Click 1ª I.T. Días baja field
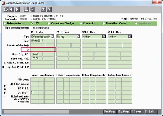The width and height of the screenshot is (163, 116). [x=50, y=45]
